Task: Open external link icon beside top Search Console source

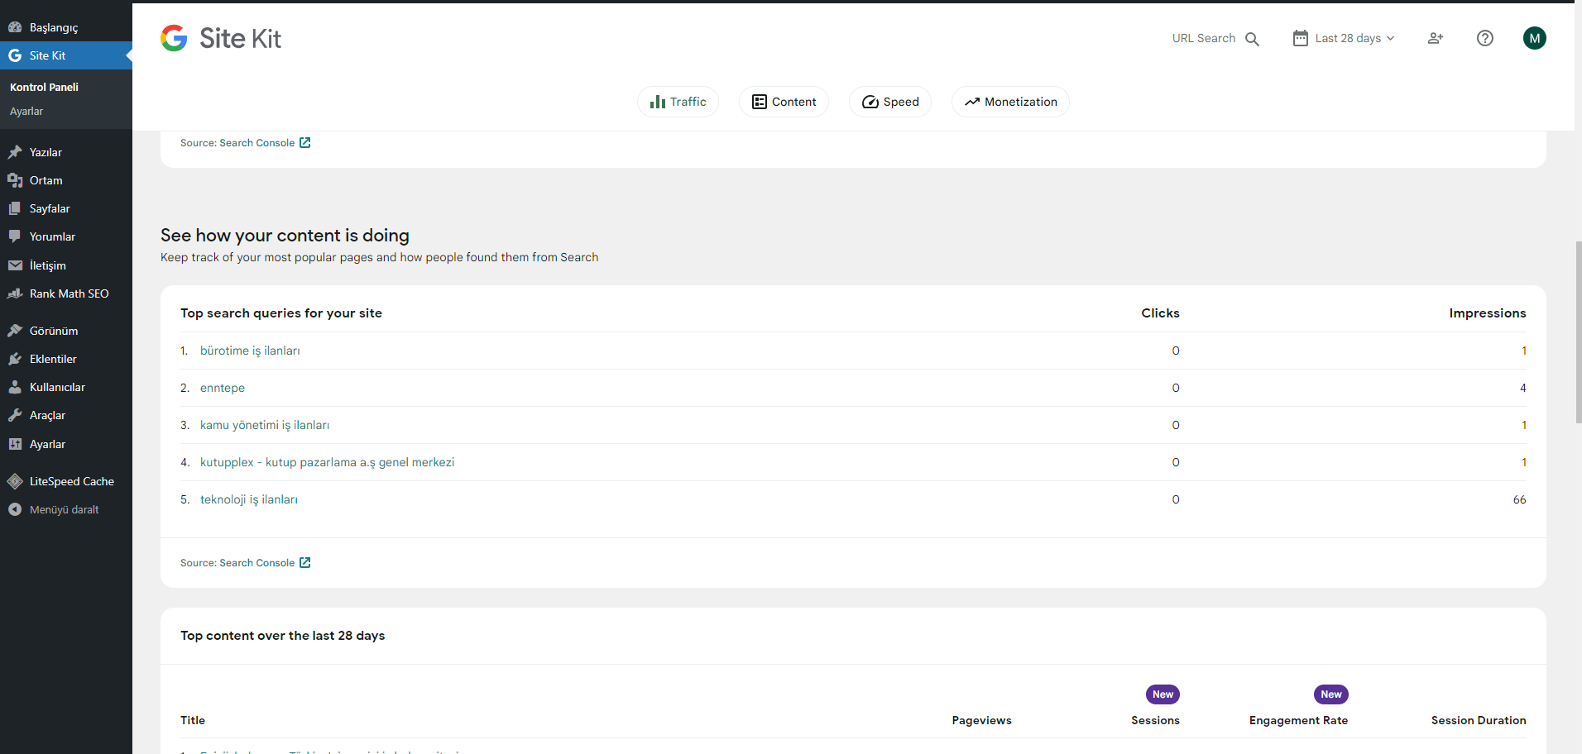Action: 305,143
